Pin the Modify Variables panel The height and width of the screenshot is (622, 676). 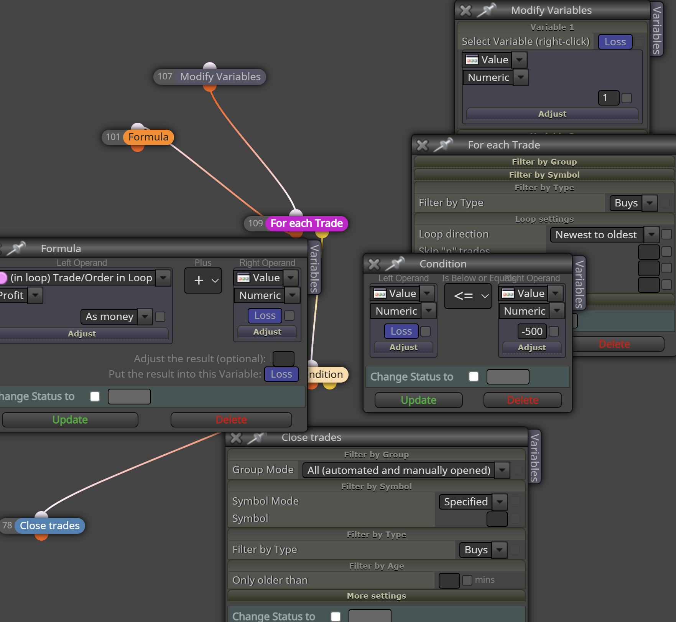487,10
